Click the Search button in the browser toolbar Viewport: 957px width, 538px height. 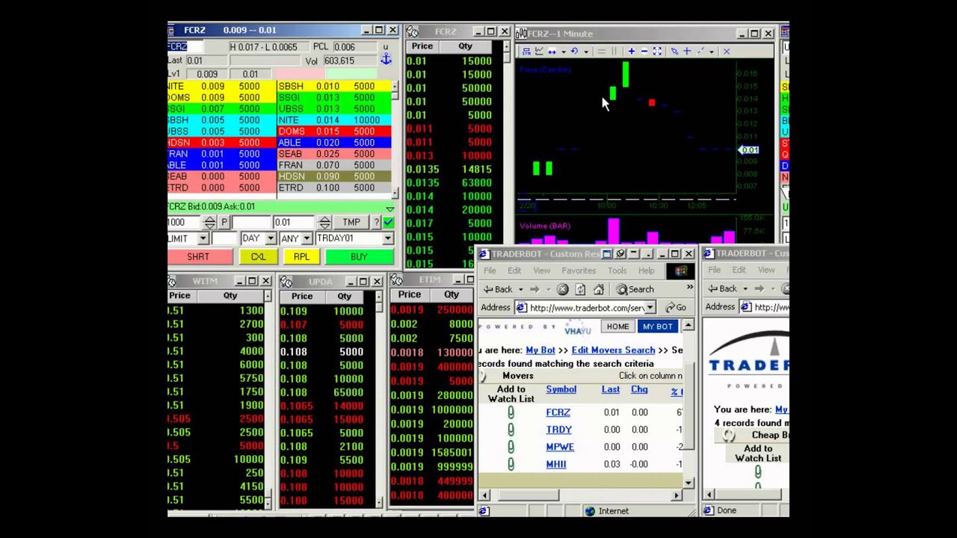(635, 289)
